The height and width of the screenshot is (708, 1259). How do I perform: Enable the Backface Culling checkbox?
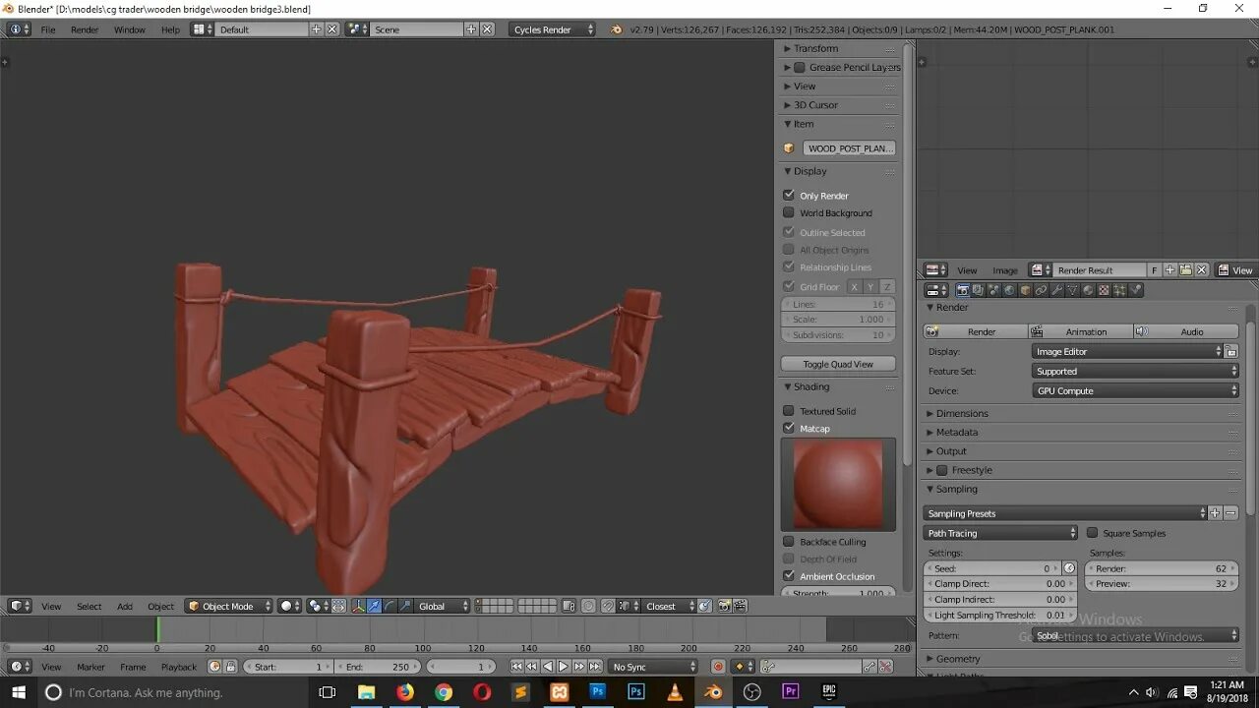pos(789,542)
